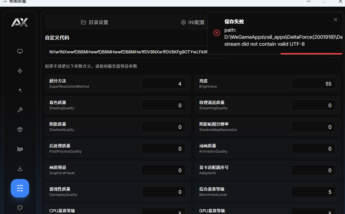
Task: Click the red error icon in notification
Action: [x=216, y=32]
